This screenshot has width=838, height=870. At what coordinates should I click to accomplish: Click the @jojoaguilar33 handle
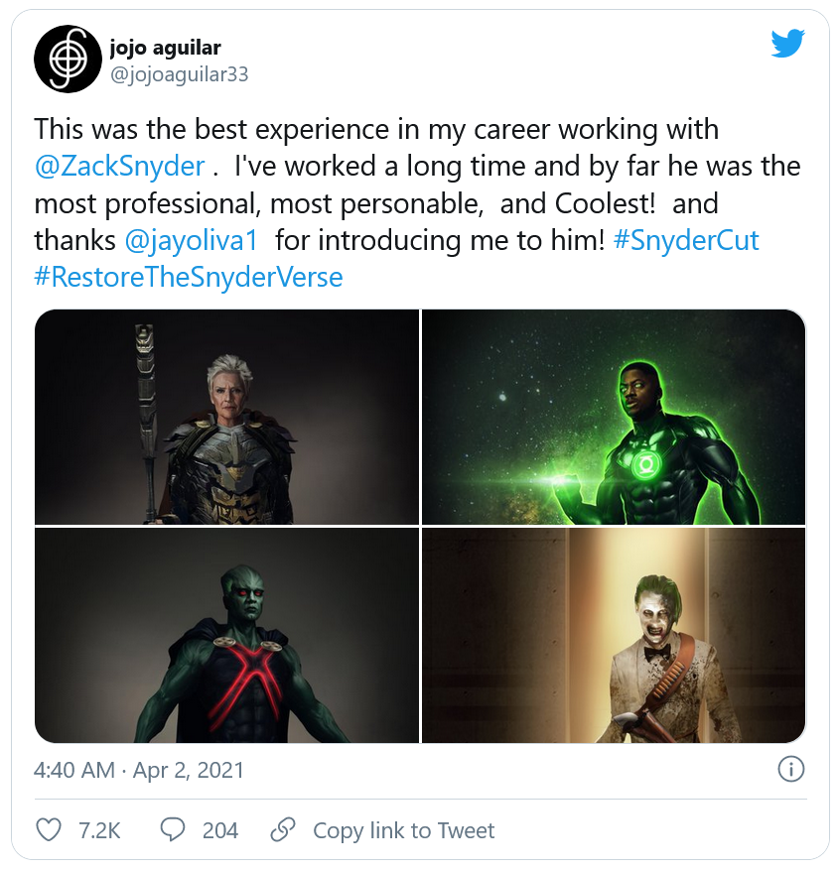[180, 74]
